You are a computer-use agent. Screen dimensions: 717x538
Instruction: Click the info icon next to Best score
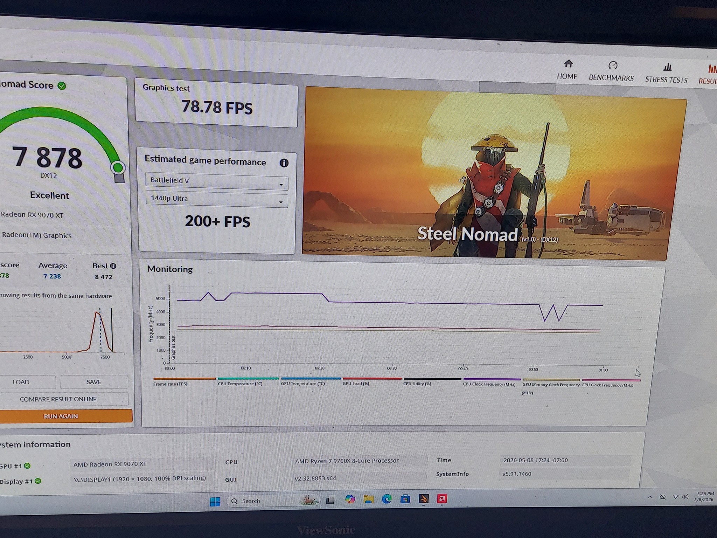(x=113, y=266)
